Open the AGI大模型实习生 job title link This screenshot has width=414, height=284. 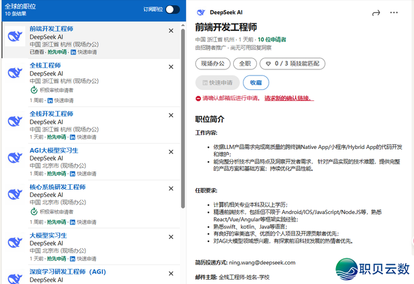click(x=54, y=150)
